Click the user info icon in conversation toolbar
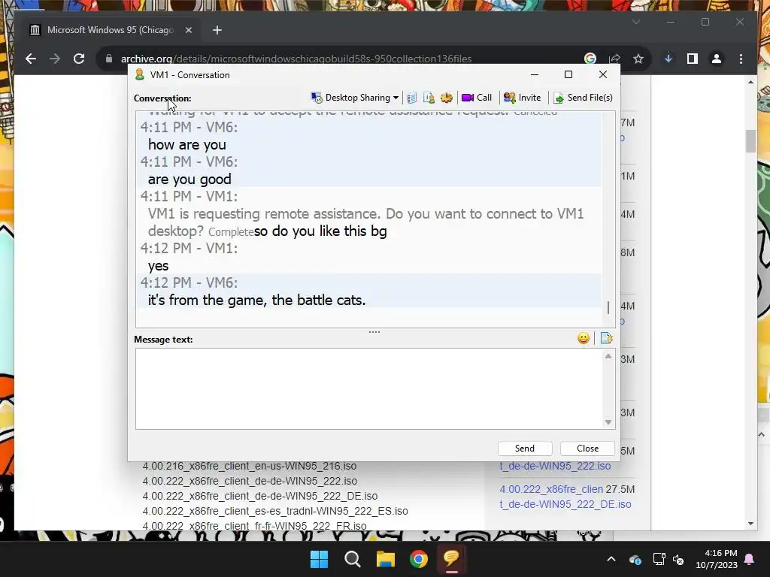Image resolution: width=770 pixels, height=577 pixels. click(429, 98)
